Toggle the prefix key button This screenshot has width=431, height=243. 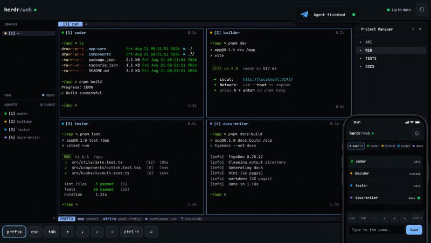15,232
